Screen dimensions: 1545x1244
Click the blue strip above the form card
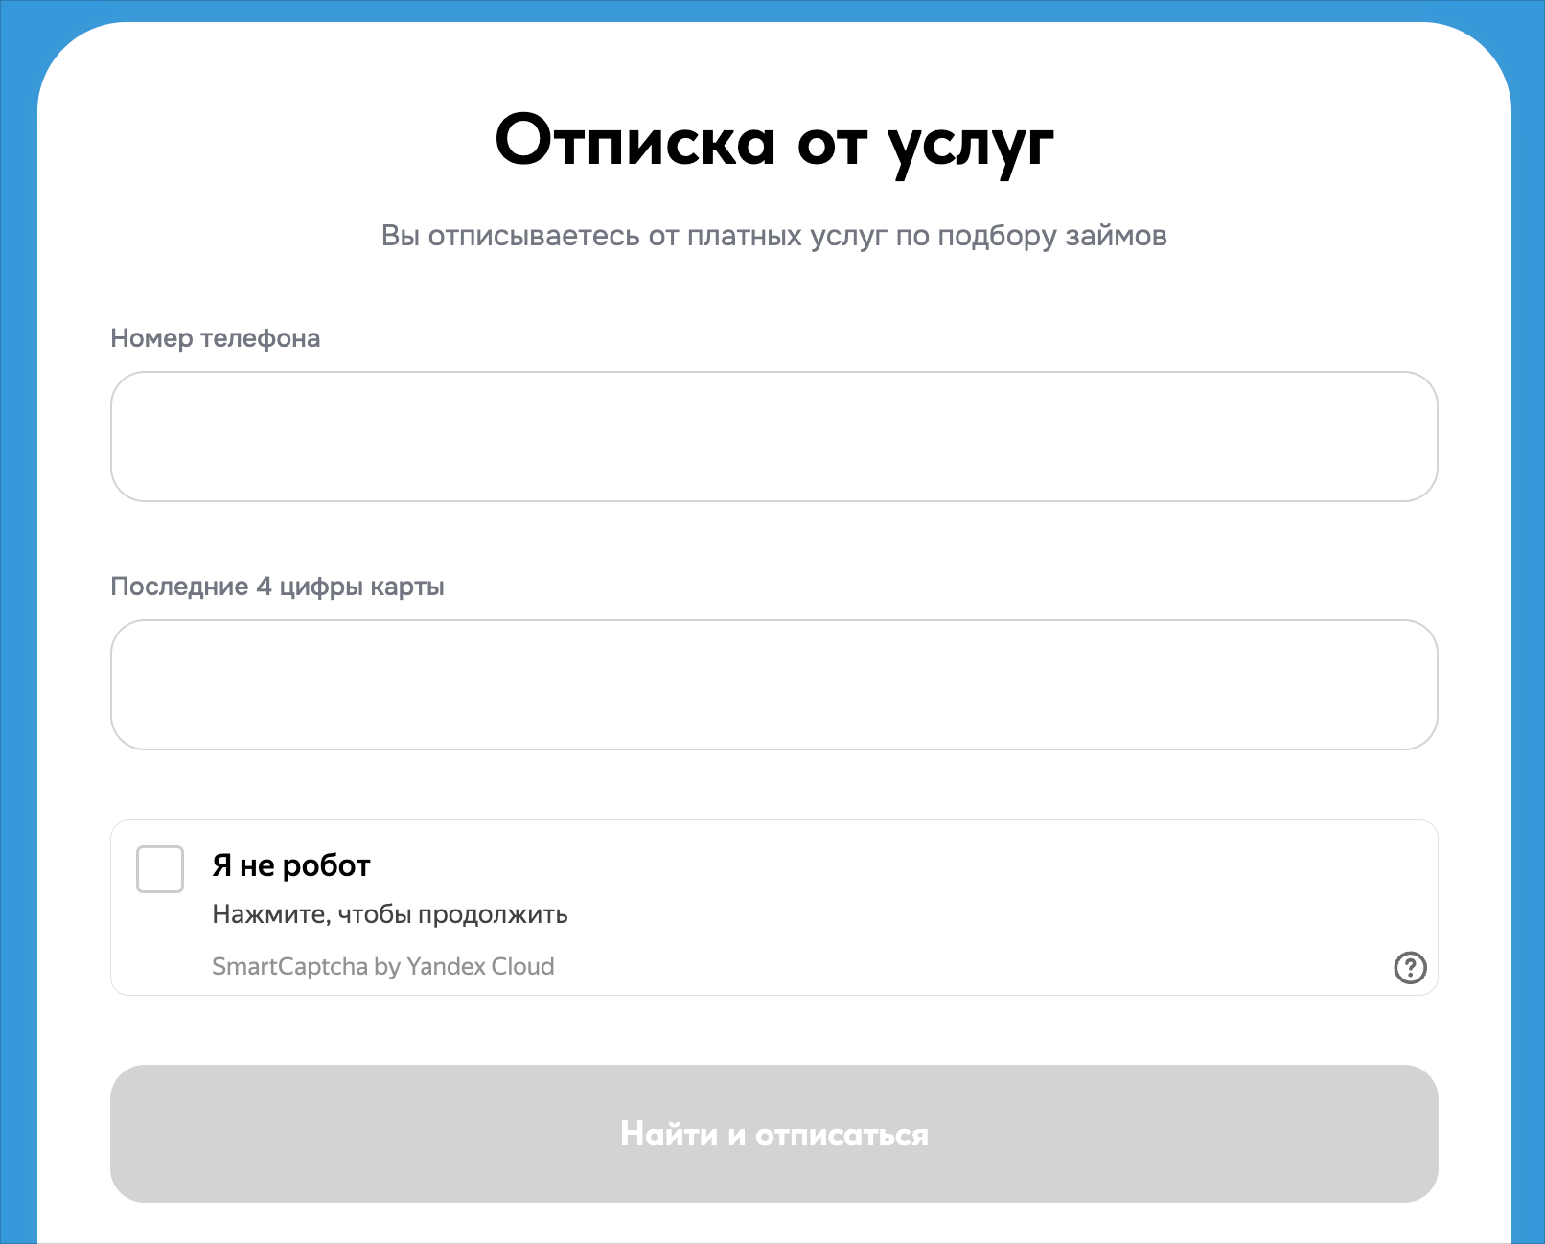coord(773,10)
